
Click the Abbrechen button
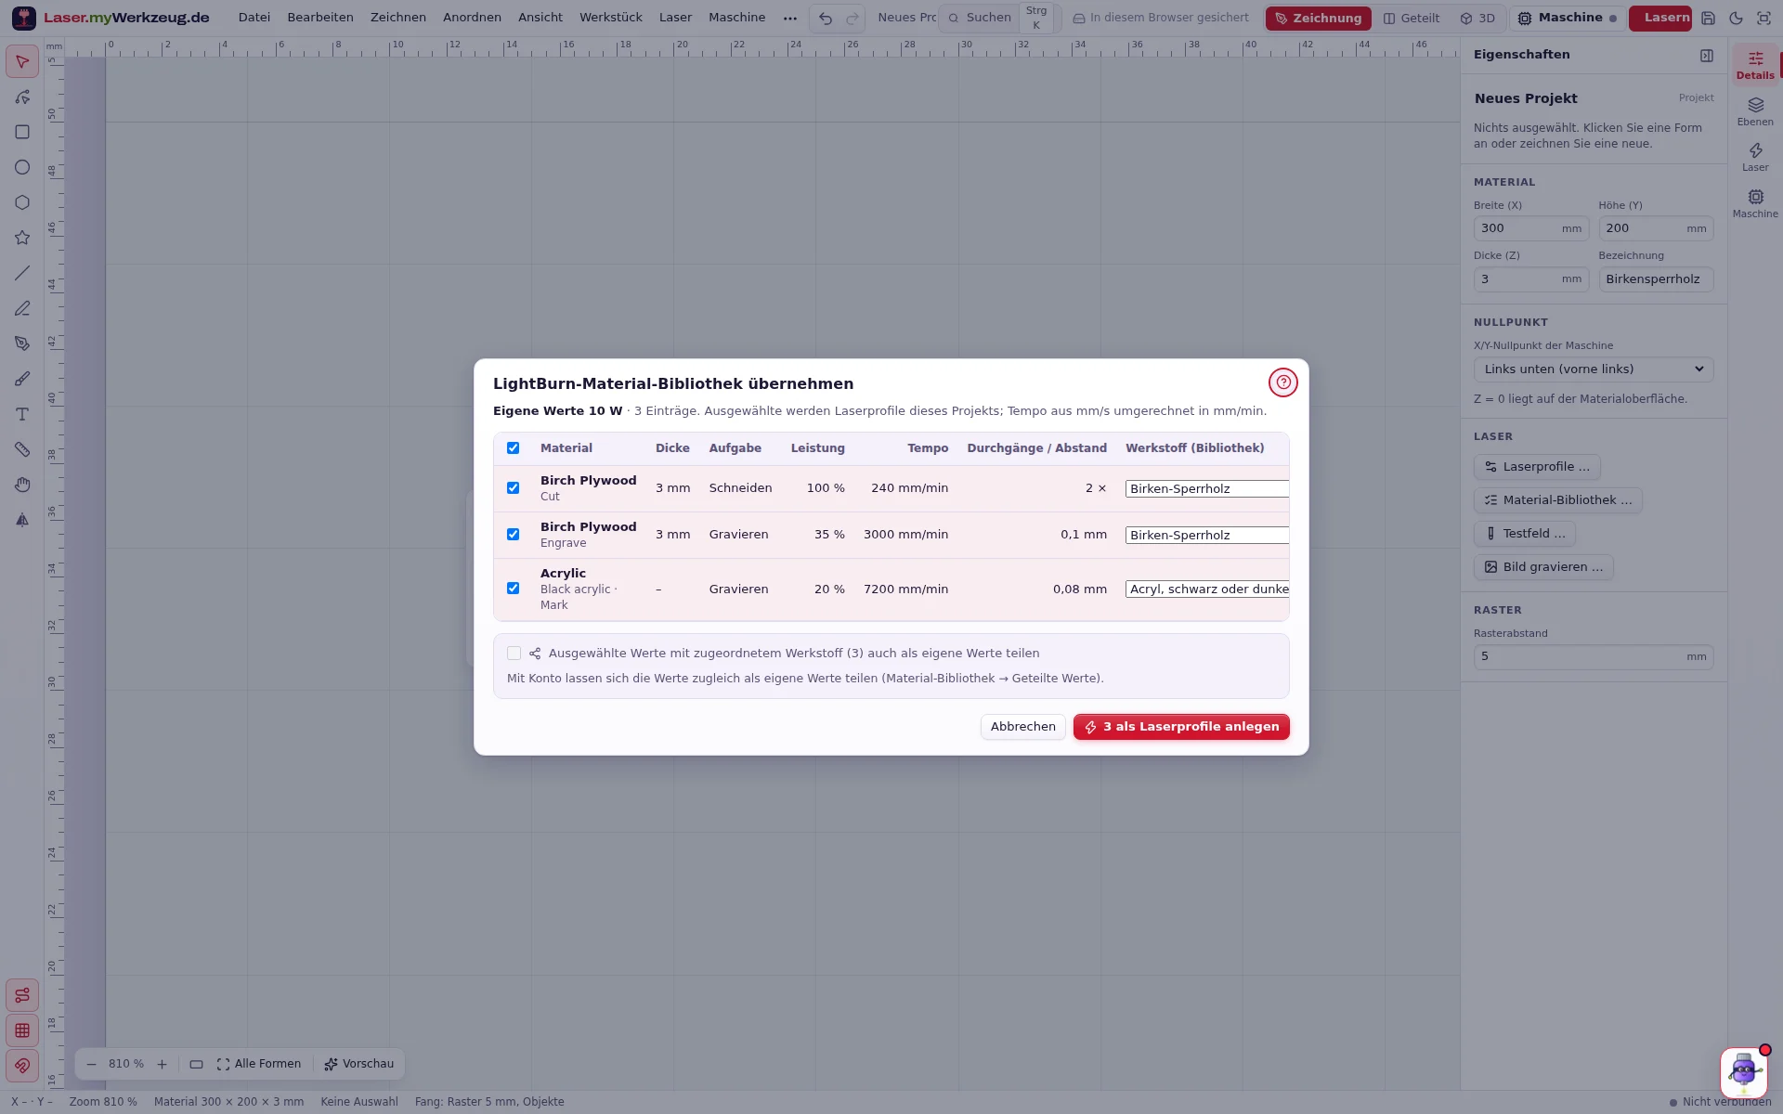click(x=1022, y=727)
